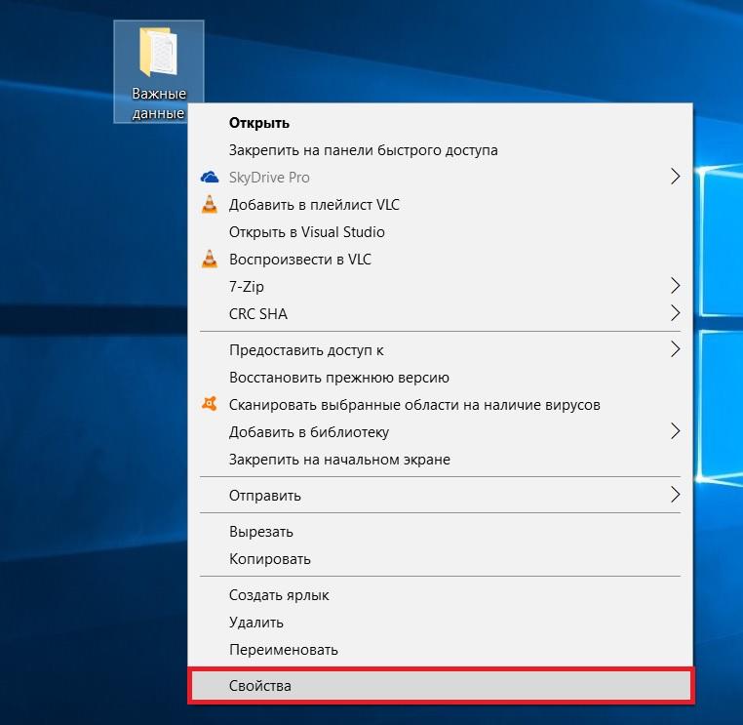Choose Восстановить прежнюю версию

[440, 378]
